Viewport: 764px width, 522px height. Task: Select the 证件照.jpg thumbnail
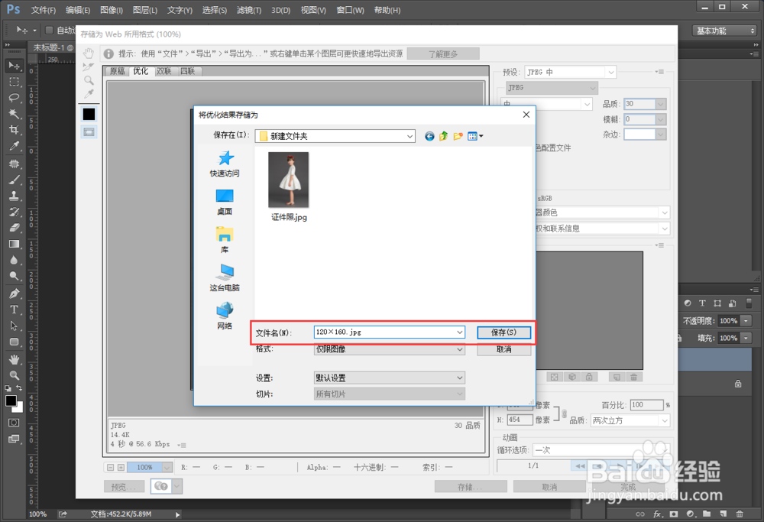pos(287,180)
